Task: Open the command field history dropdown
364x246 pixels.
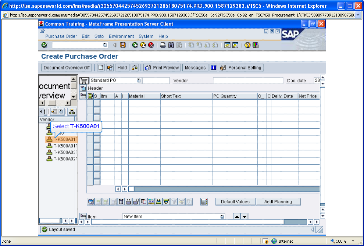Action: click(105, 45)
